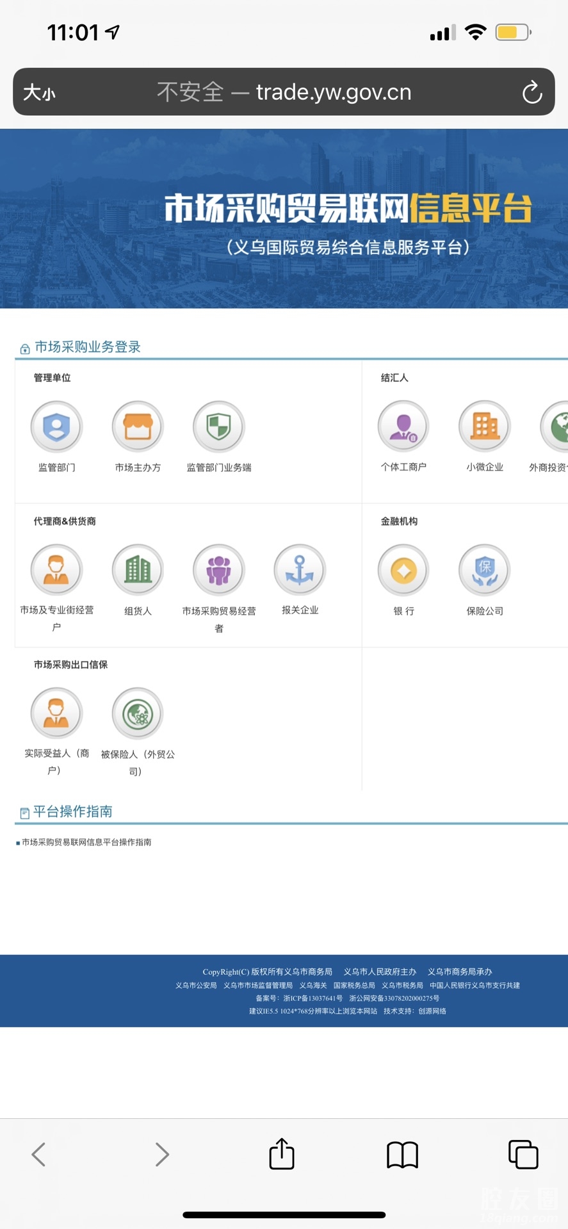Open the Safari tabs overview
Image resolution: width=568 pixels, height=1229 pixels.
coord(523,1154)
